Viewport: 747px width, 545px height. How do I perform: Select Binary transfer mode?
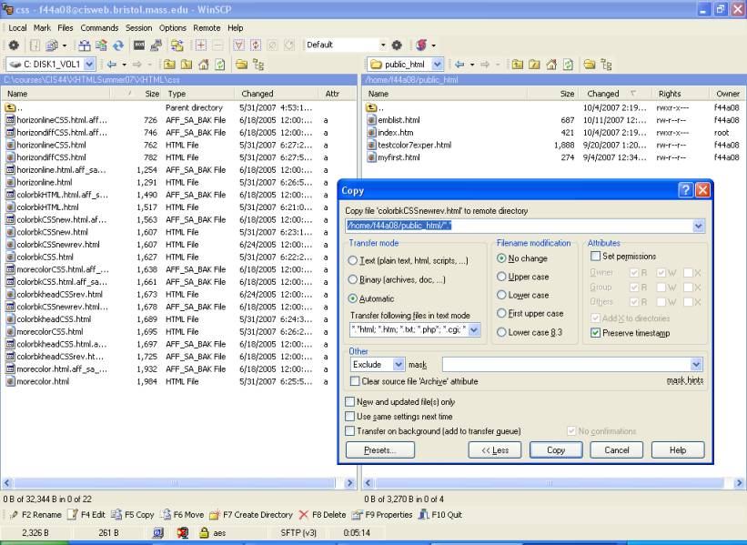coord(352,279)
